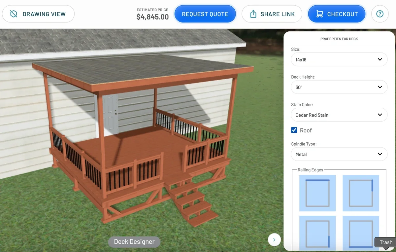Viewport: 396px width, 252px height.
Task: Open the Size dropdown showing 14x16
Action: click(339, 59)
